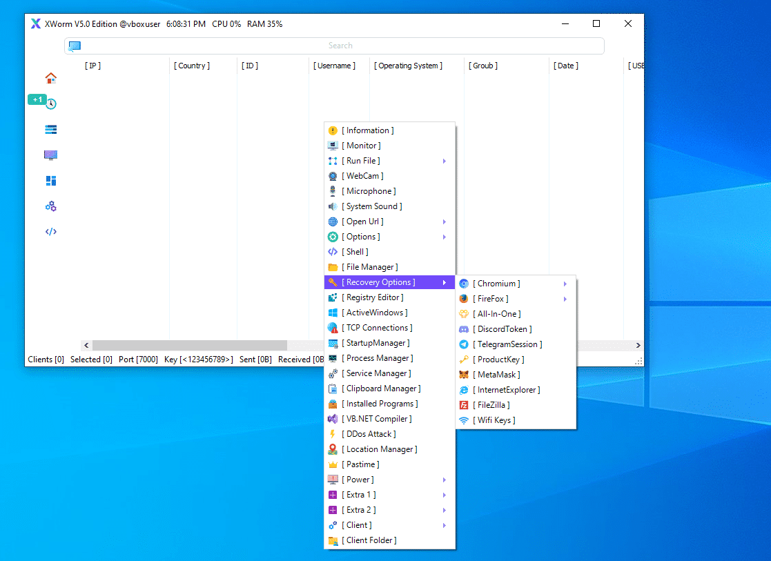Expand the Run File submenu arrow
771x561 pixels.
445,161
